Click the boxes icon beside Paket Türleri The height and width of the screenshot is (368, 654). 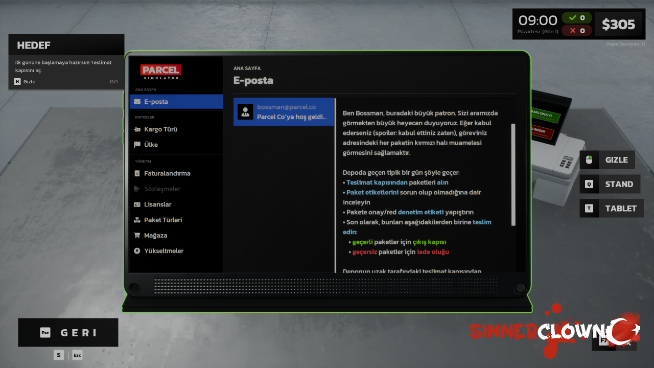tap(137, 220)
